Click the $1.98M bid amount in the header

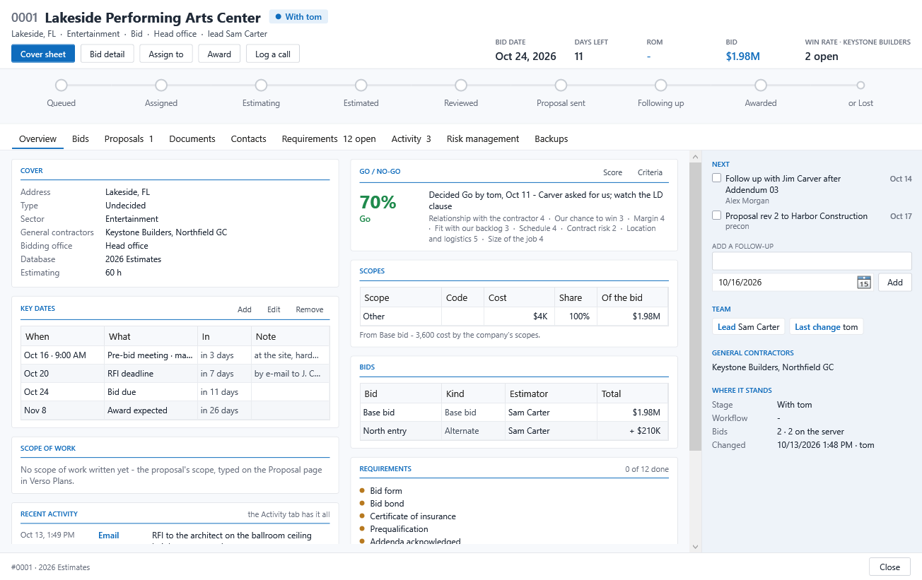coord(743,57)
